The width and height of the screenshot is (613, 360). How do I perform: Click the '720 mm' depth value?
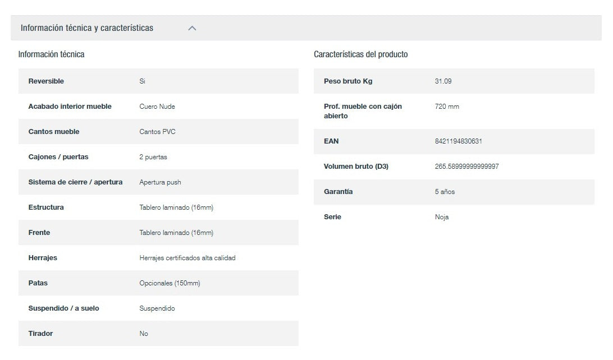coord(447,107)
